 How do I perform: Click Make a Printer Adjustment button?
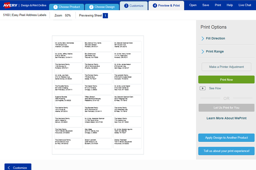(226, 67)
